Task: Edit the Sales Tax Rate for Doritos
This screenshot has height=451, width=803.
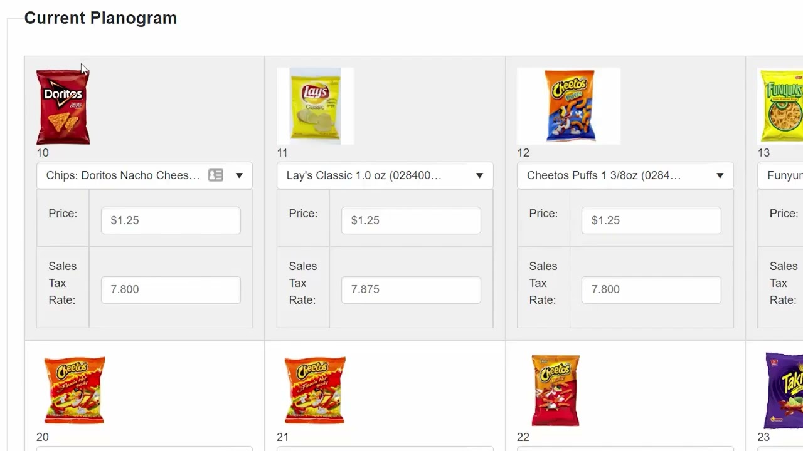Action: coord(171,289)
